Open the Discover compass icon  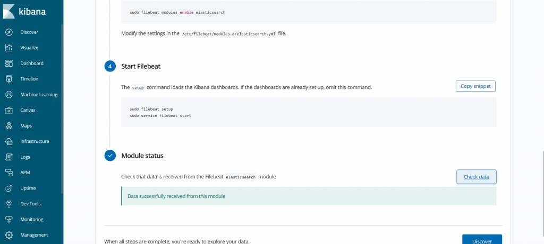coord(9,32)
